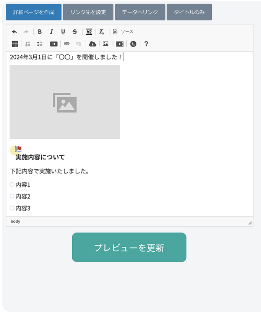Screen dimensions: 261x315
Task: Click the 内容2 list item
Action: coord(23,196)
